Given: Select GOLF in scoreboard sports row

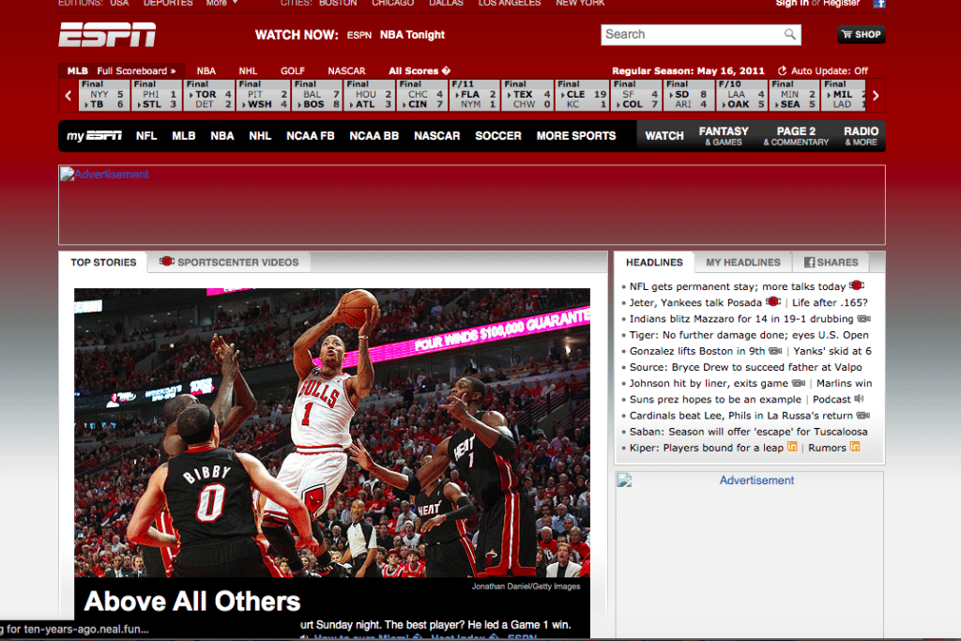Looking at the screenshot, I should (293, 70).
